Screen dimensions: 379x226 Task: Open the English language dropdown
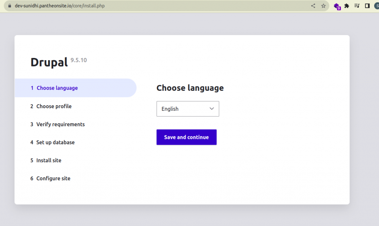188,109
